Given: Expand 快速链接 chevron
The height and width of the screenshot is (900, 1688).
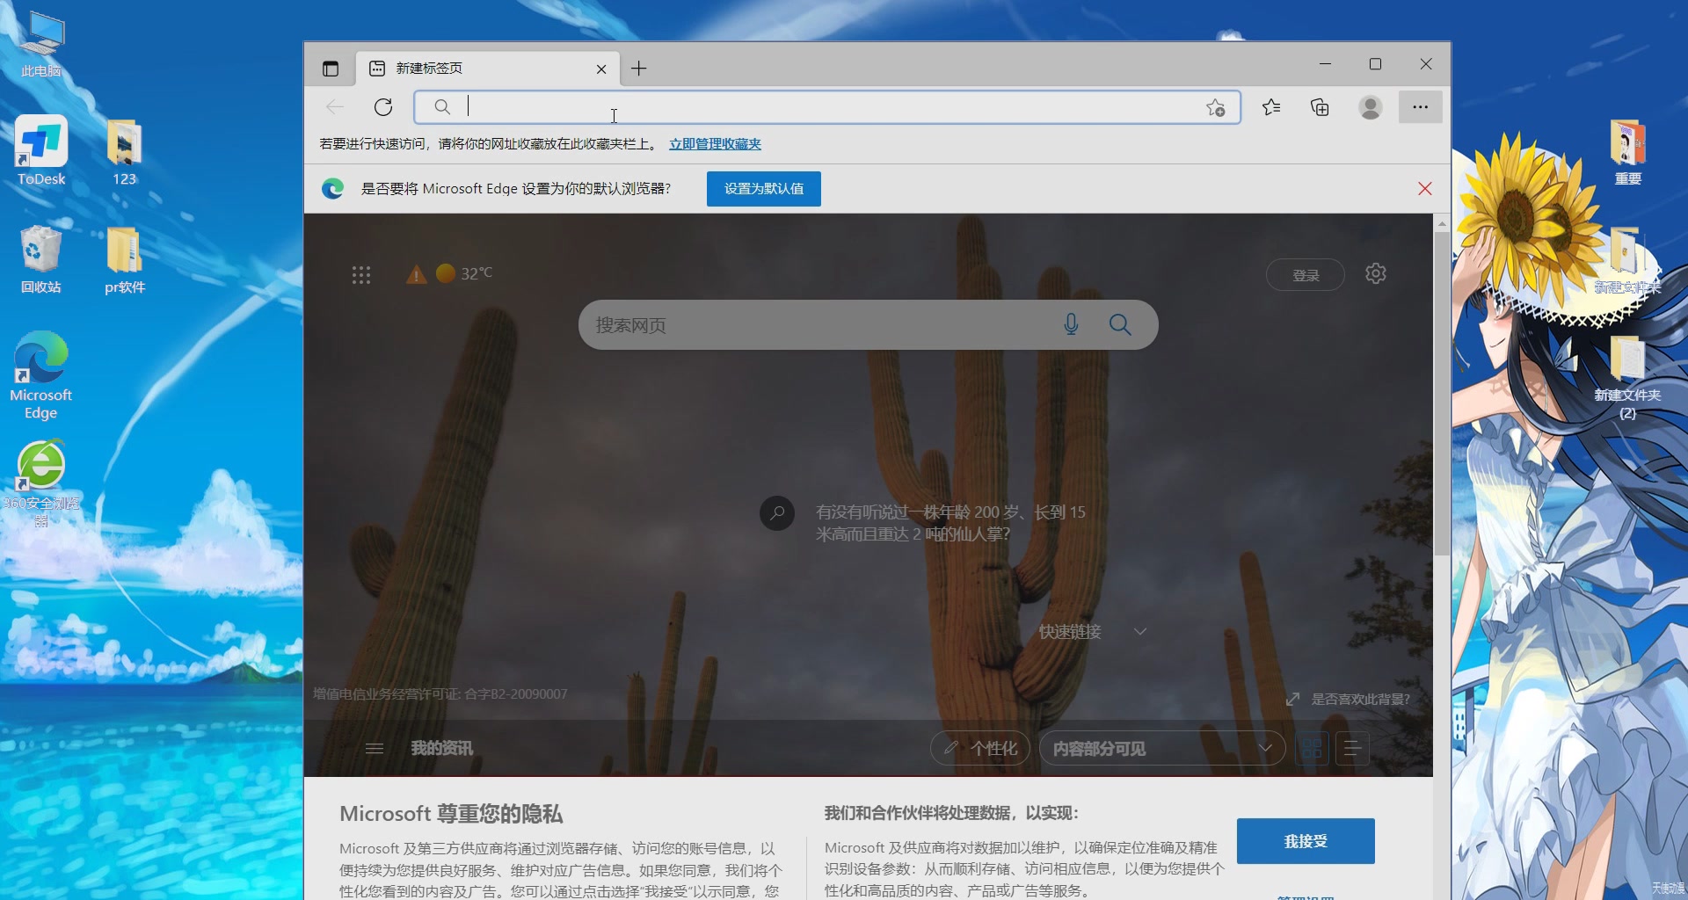Looking at the screenshot, I should pyautogui.click(x=1140, y=632).
